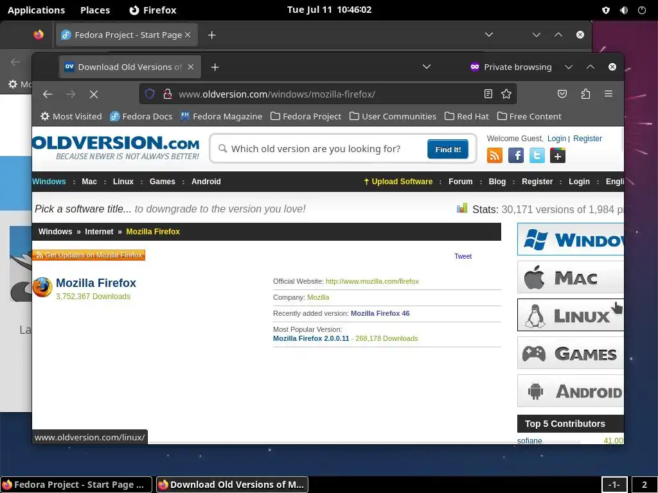Image resolution: width=658 pixels, height=493 pixels.
Task: Open a new tab in the private window
Action: pyautogui.click(x=215, y=67)
